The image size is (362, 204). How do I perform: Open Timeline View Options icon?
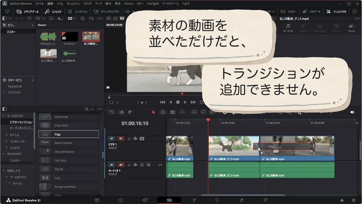tap(111, 112)
